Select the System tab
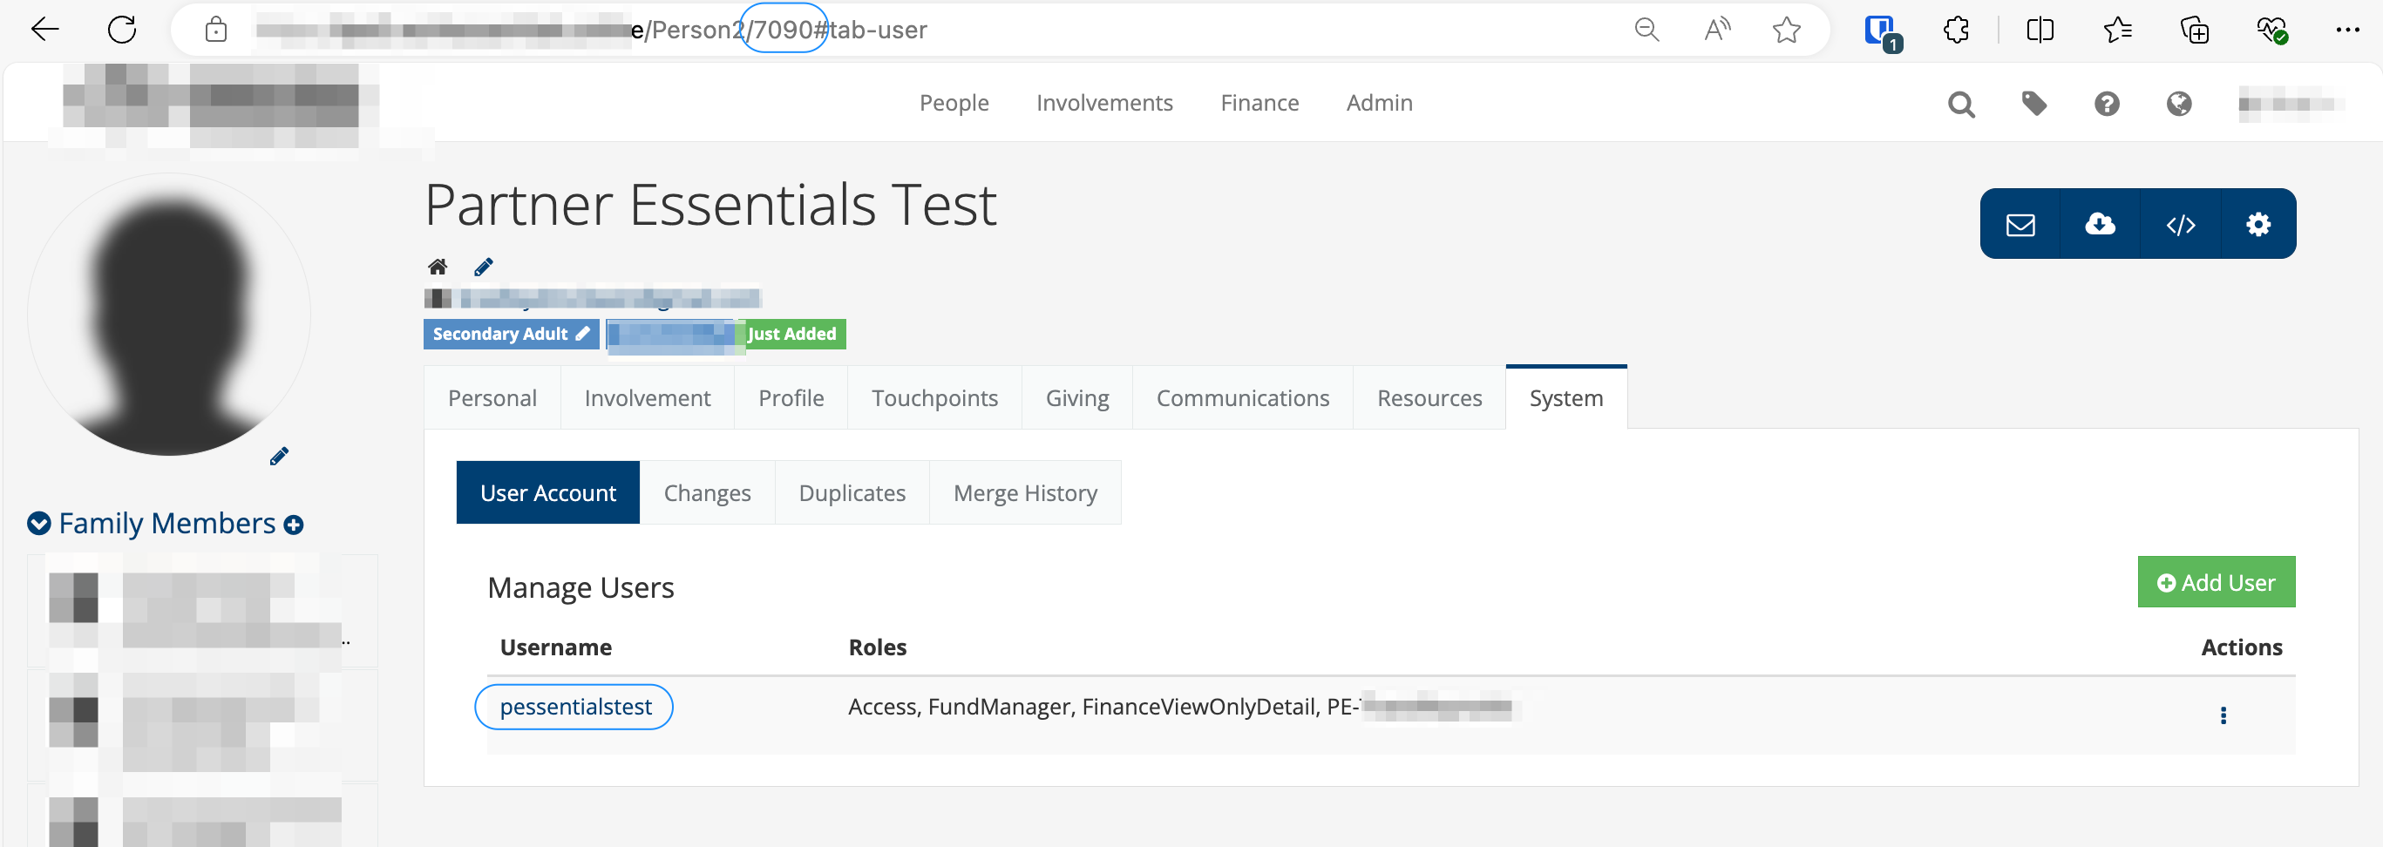 [1566, 397]
